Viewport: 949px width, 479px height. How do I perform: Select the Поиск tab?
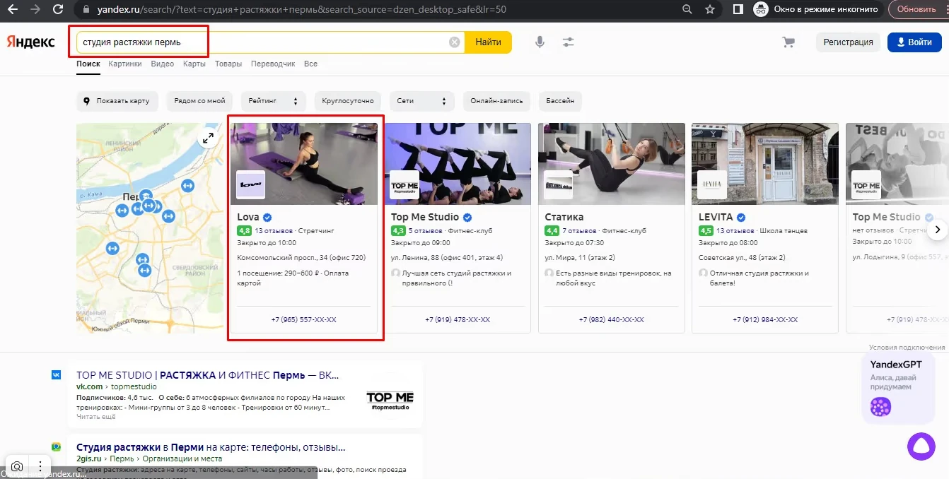coord(88,64)
